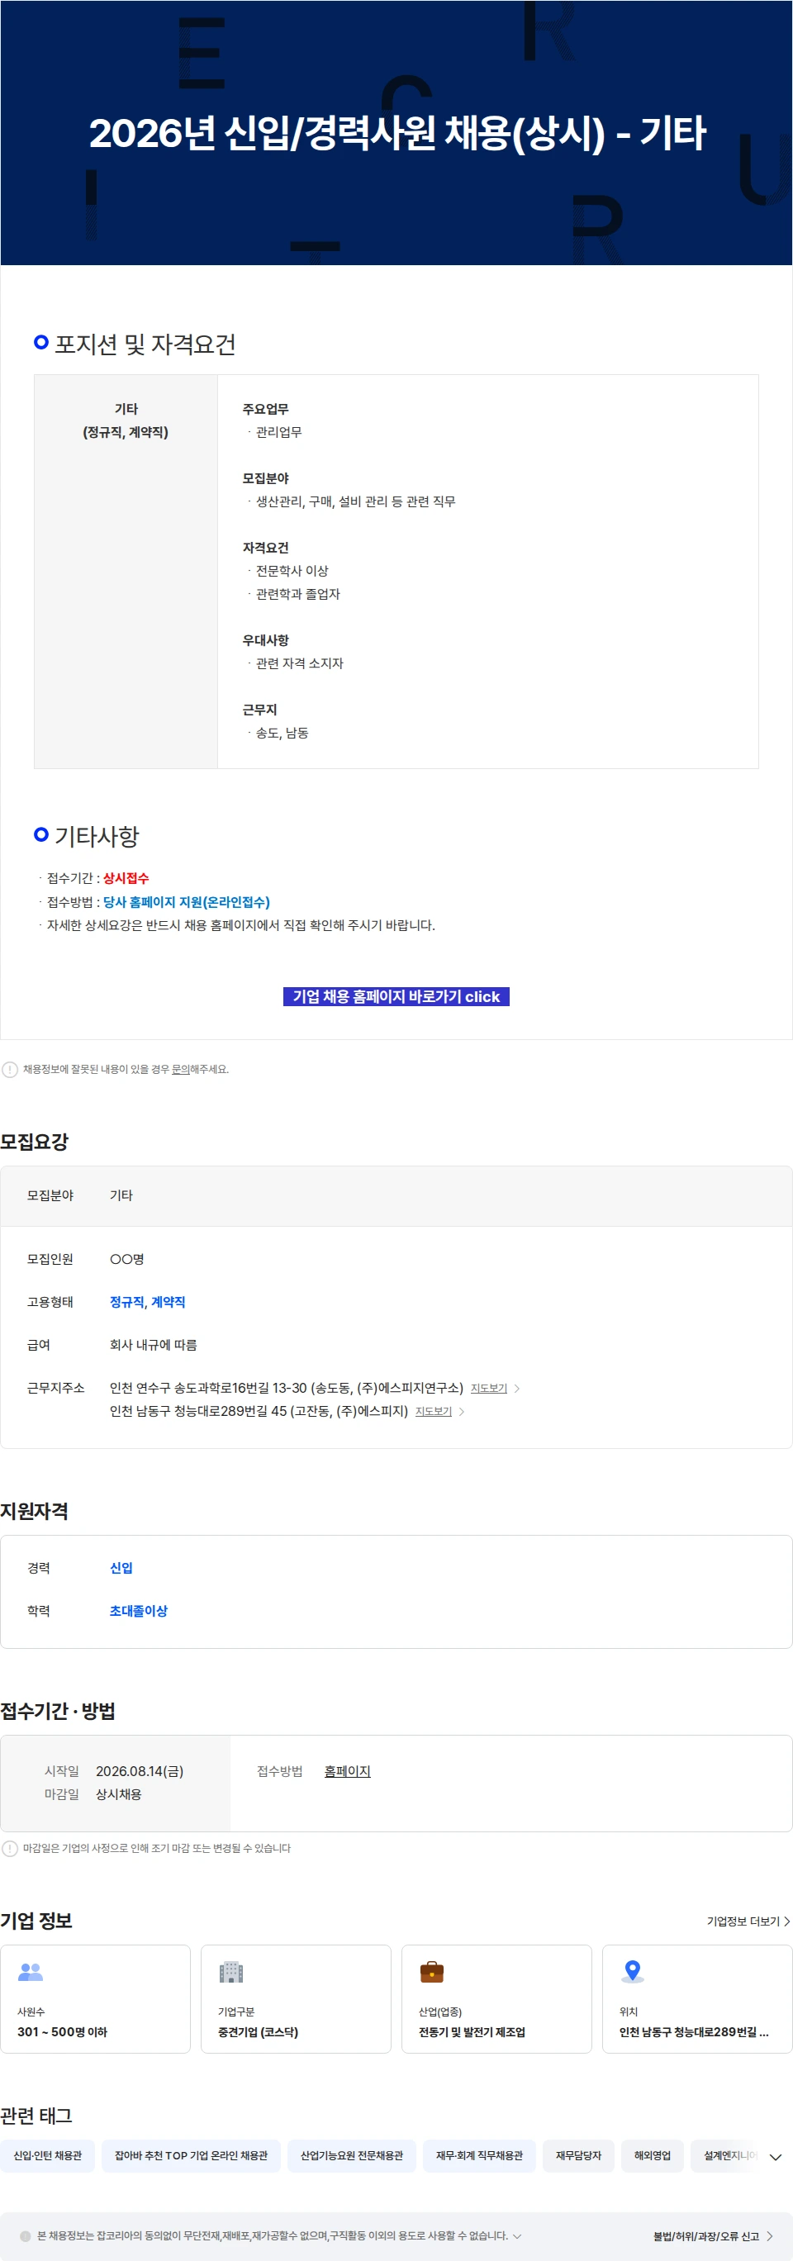Click the industry briefcase icon
The height and width of the screenshot is (2261, 793).
431,1971
